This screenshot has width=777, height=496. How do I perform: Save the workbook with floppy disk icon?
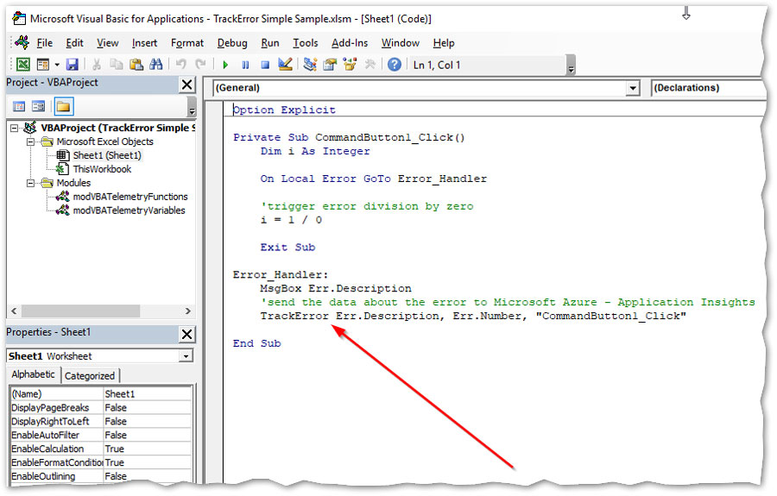[x=73, y=65]
